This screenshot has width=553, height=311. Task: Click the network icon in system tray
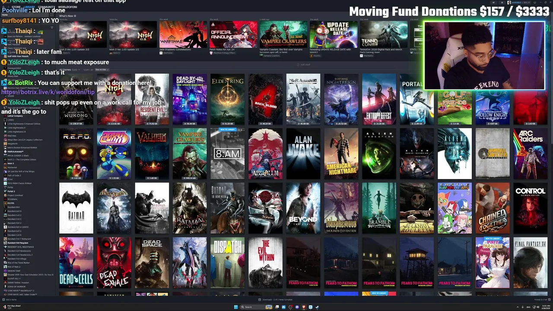[x=534, y=307]
